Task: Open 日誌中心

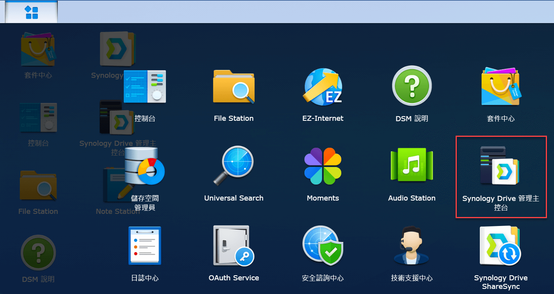Action: [x=145, y=255]
